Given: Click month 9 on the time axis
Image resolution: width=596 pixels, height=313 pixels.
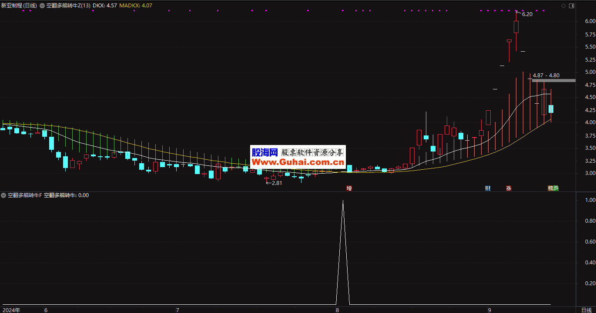Looking at the screenshot, I should [x=489, y=310].
